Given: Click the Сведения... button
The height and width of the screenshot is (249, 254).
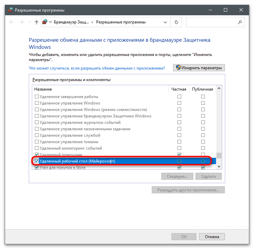Looking at the screenshot, I should 177,176.
